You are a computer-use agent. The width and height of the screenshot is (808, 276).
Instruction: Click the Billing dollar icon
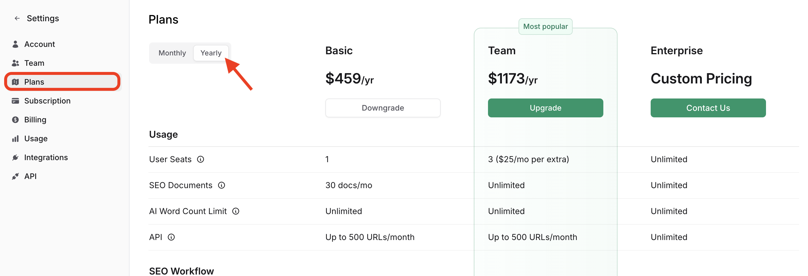15,120
